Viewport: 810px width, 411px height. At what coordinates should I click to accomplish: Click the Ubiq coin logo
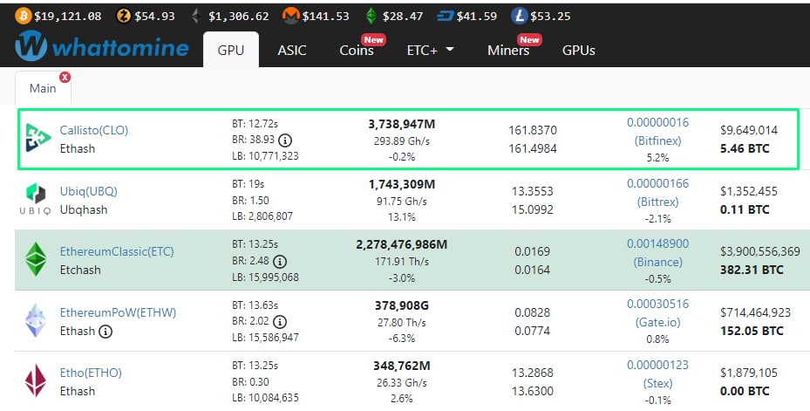tap(35, 199)
